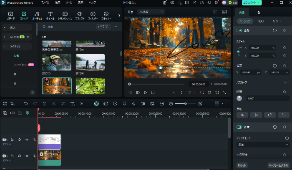Toggle the 変形 transform switch
The height and width of the screenshot is (170, 292).
click(239, 30)
